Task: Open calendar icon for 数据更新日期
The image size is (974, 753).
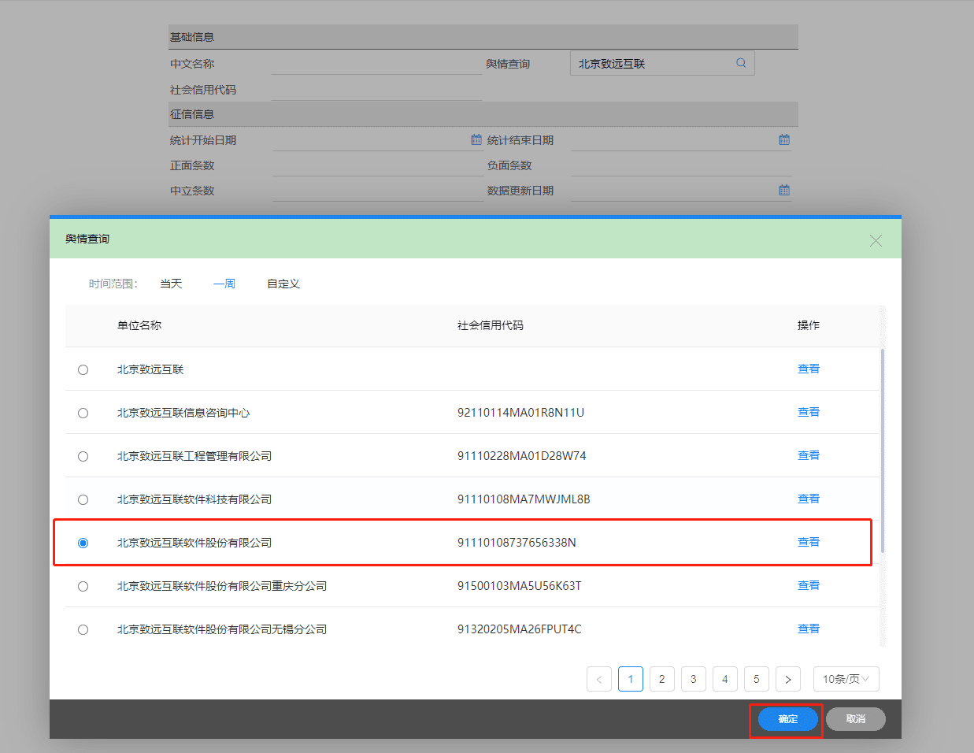Action: tap(784, 190)
